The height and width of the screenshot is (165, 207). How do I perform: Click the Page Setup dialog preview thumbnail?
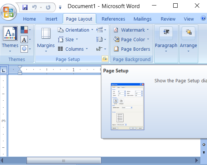point(127,107)
